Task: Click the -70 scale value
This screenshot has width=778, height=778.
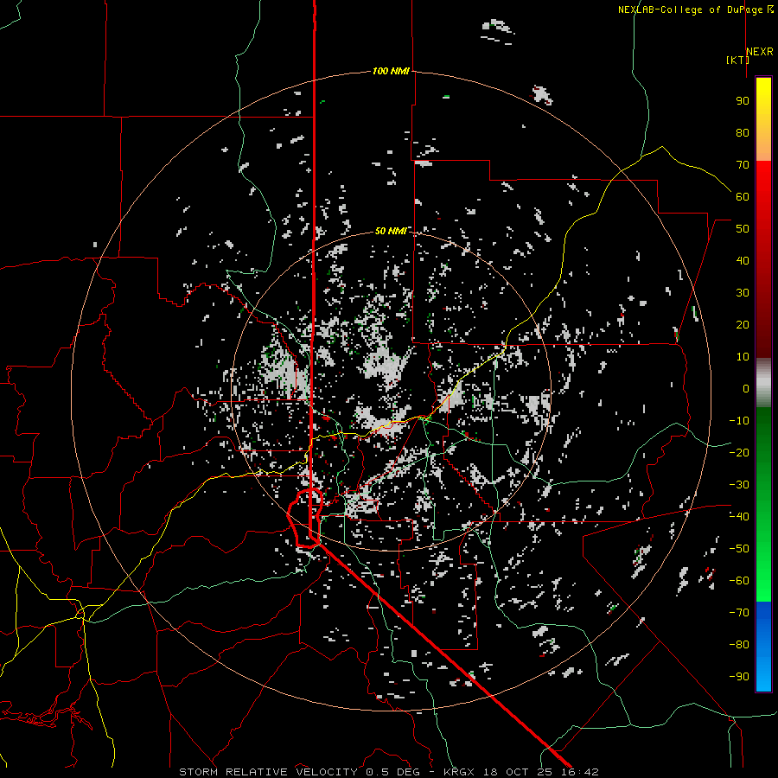Action: (739, 613)
